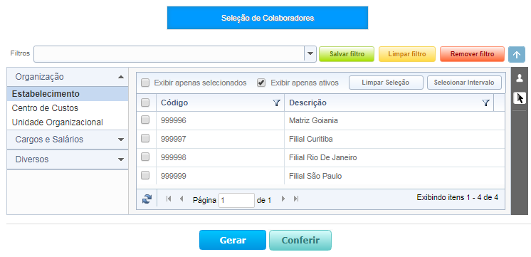The width and height of the screenshot is (531, 257).
Task: Select Unidade Organizacional item
Action: pos(58,122)
